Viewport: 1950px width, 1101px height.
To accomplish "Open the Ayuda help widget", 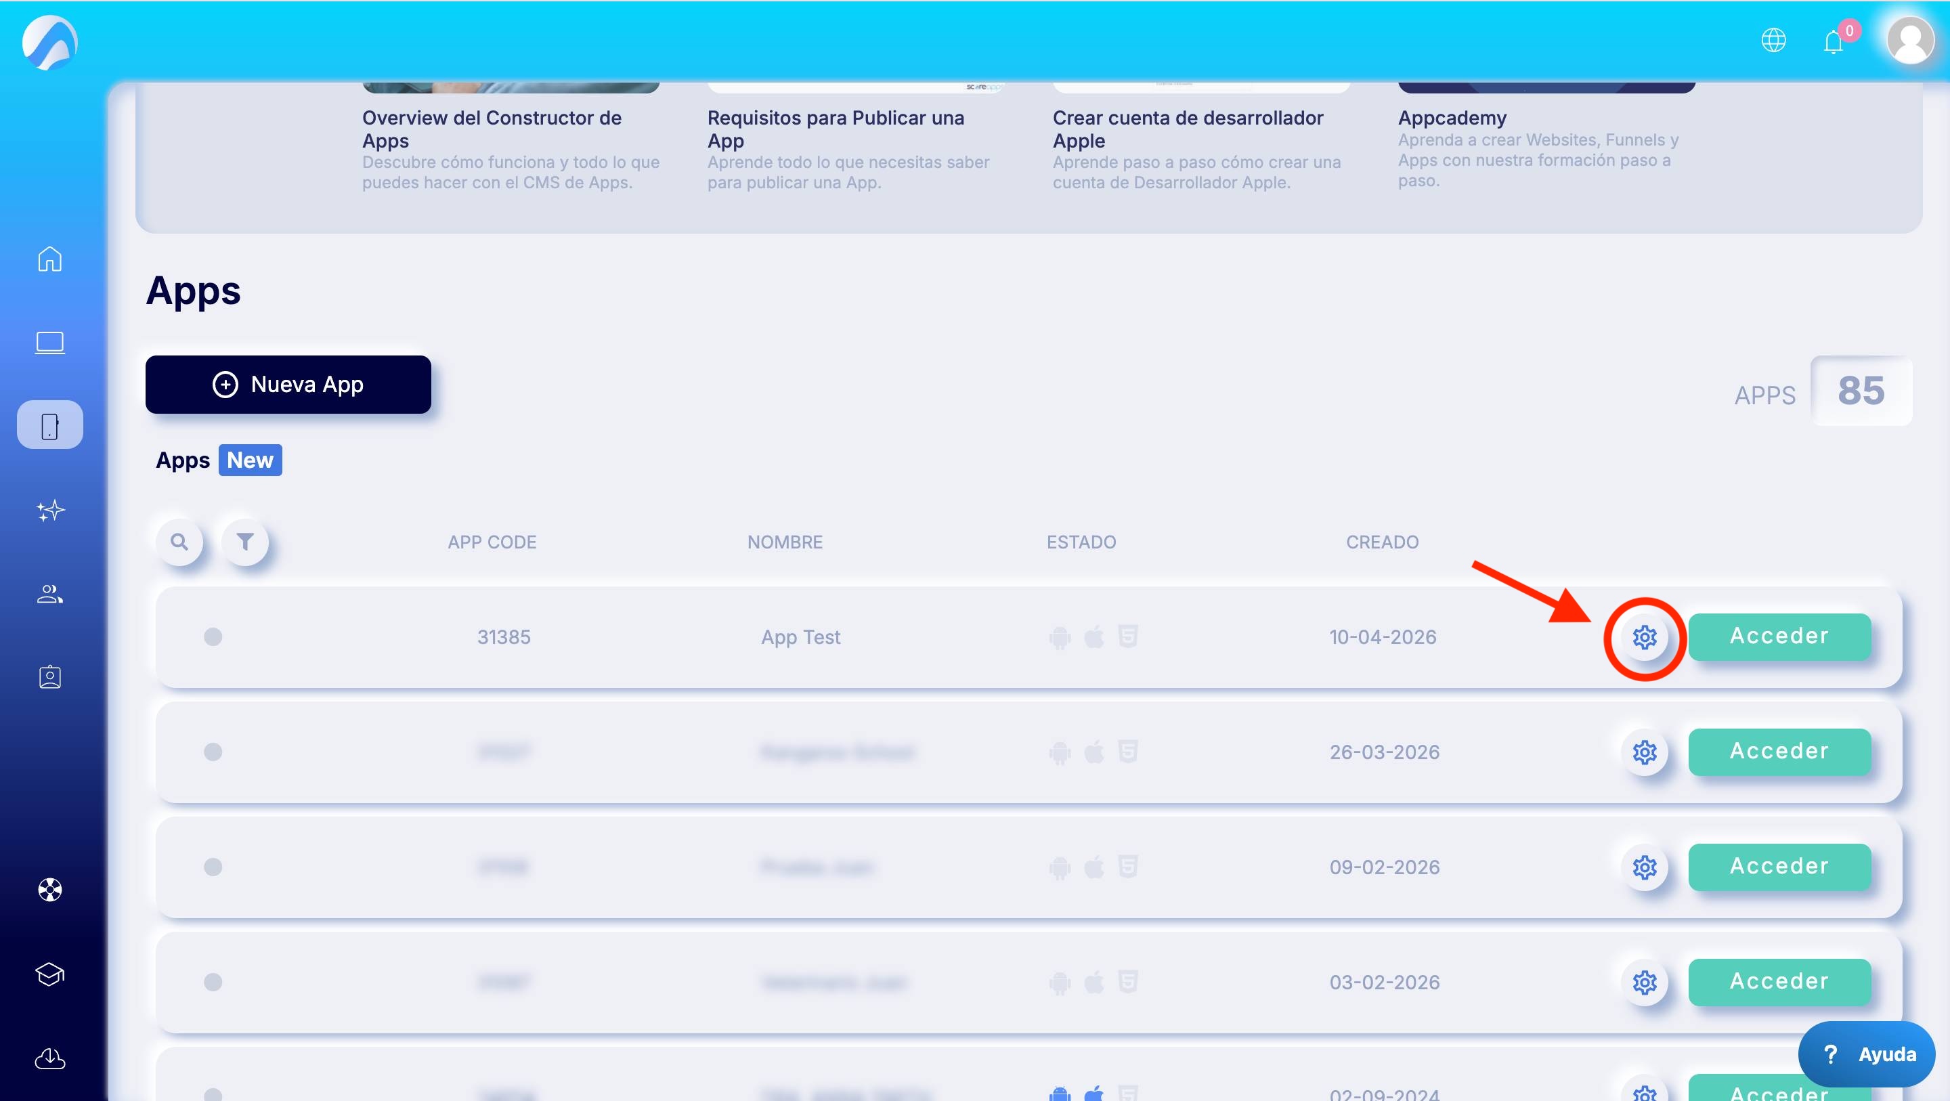I will pos(1867,1054).
